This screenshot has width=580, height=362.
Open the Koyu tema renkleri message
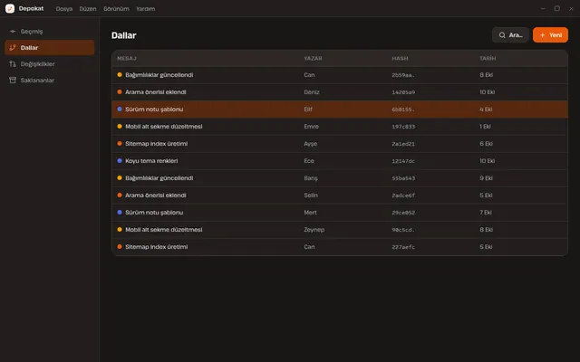[x=151, y=161]
